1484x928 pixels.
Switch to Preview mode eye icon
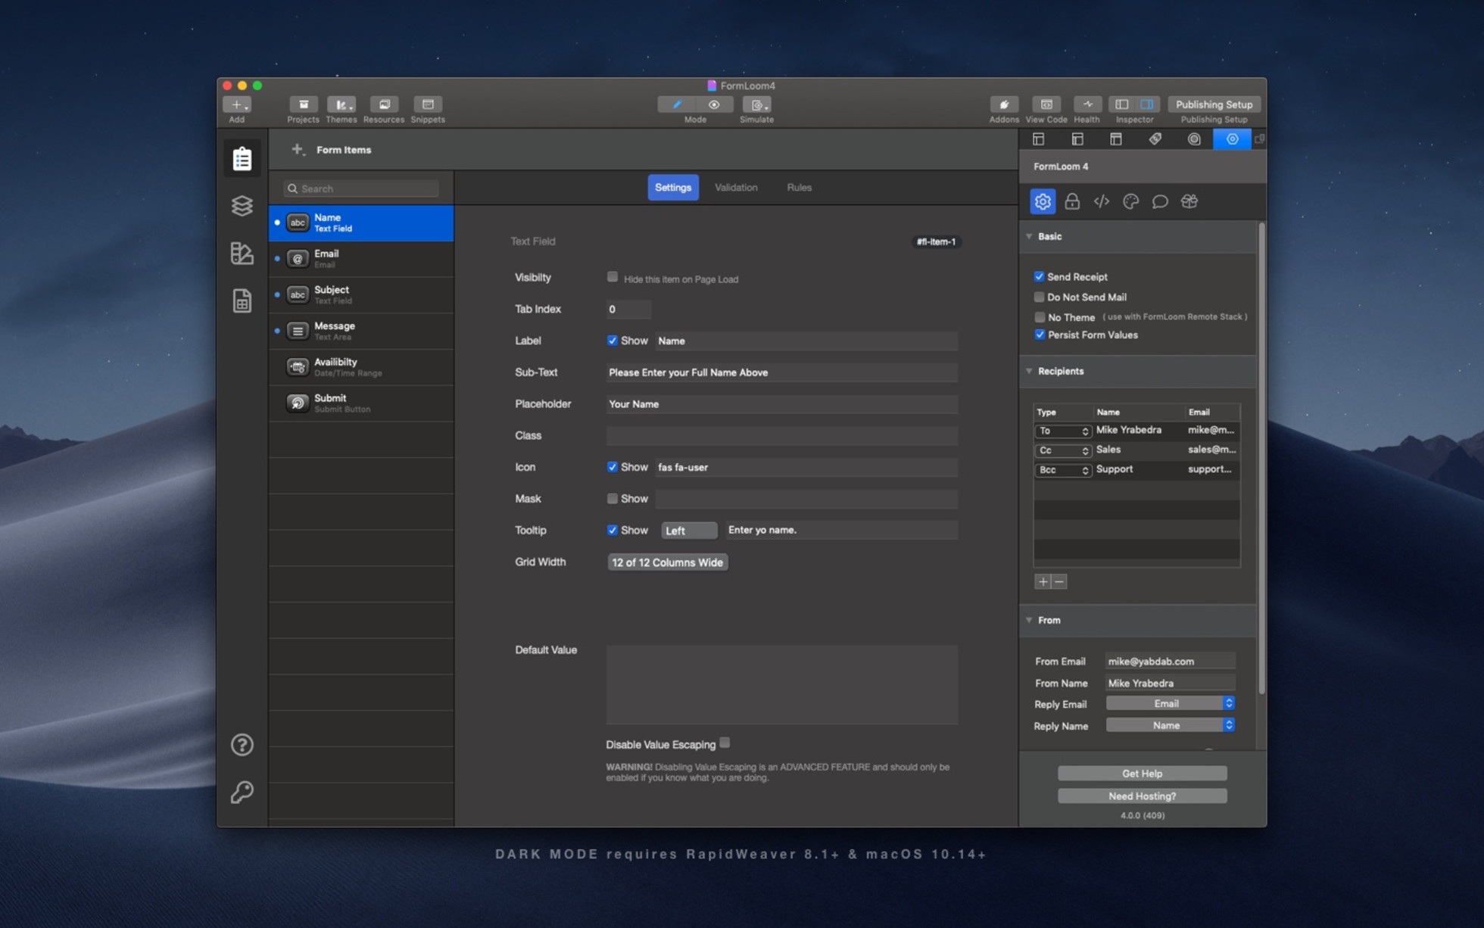coord(713,105)
